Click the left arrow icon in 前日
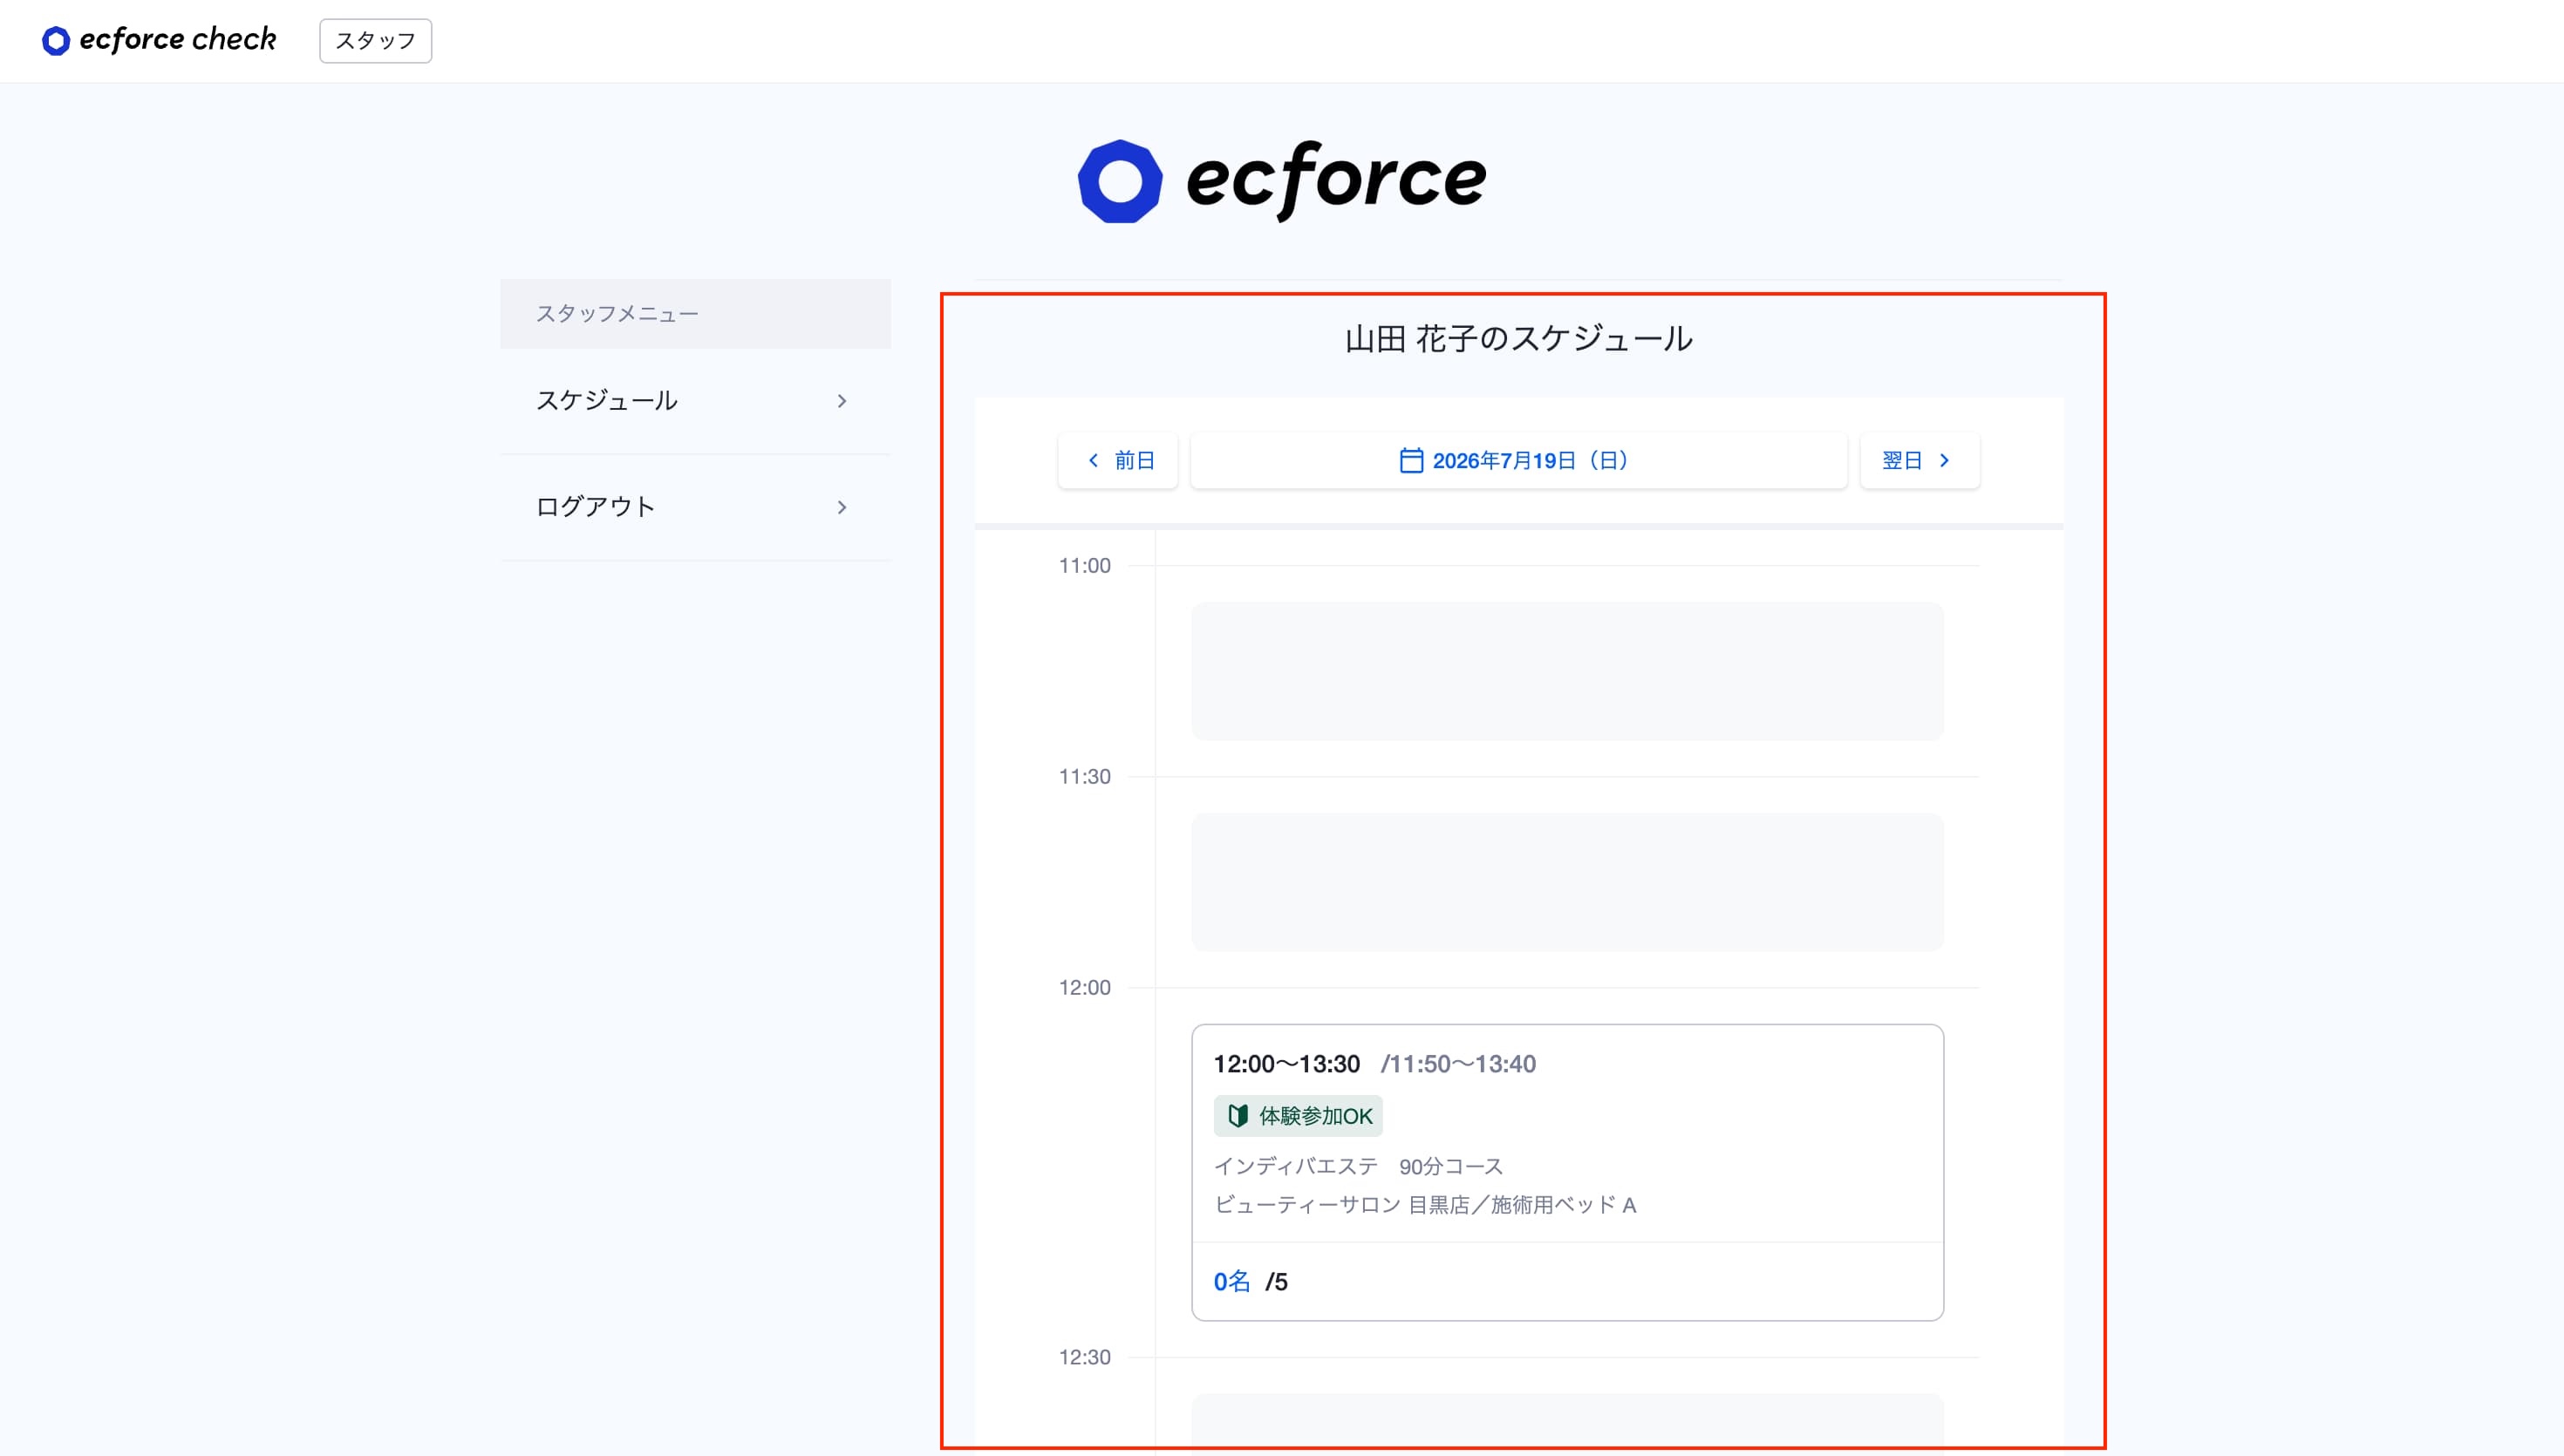 pos(1093,460)
